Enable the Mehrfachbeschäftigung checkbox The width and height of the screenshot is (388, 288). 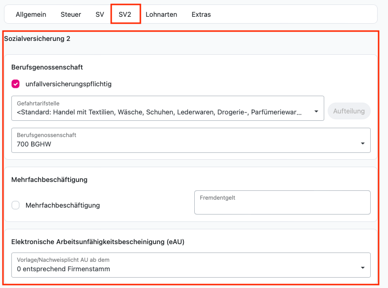point(16,205)
